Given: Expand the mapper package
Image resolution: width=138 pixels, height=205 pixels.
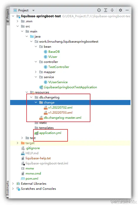Looking at the screenshot, I should coord(36,72).
